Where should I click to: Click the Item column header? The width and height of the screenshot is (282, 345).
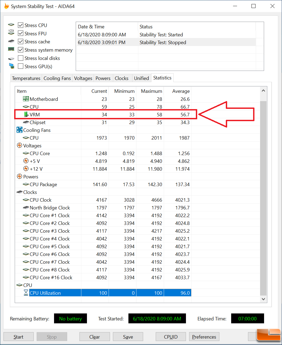point(48,91)
